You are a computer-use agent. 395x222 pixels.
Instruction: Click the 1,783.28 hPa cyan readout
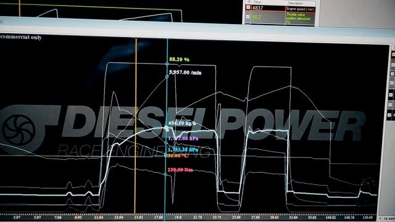click(183, 149)
